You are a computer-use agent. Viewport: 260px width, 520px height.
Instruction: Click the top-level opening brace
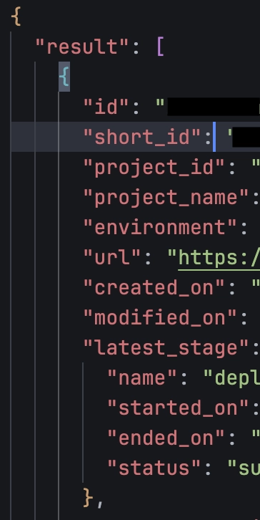[16, 16]
